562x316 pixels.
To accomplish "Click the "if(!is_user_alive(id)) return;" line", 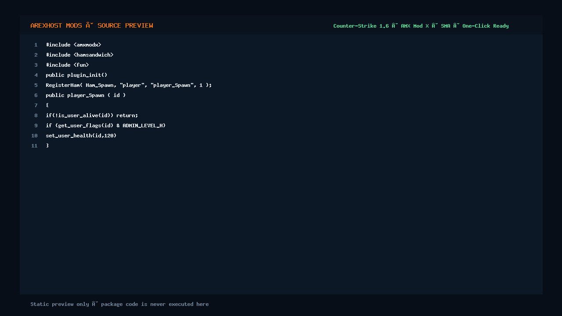I will 92,115.
